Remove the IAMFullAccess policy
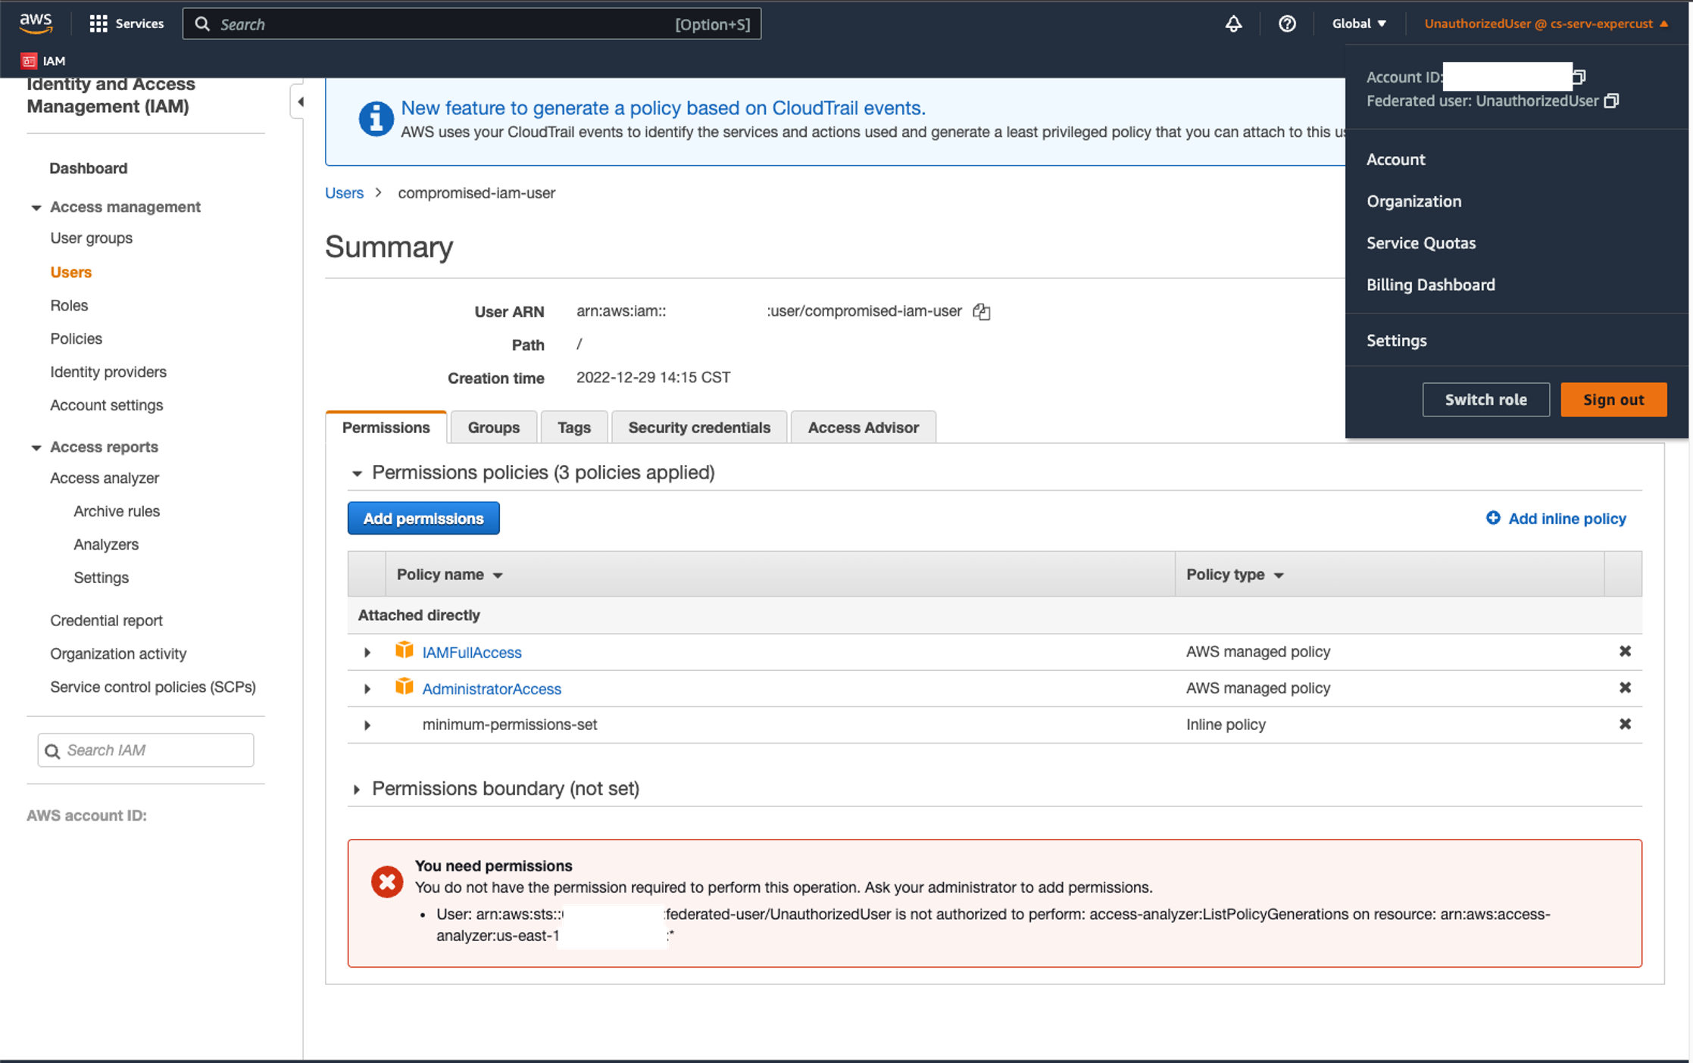 coord(1625,651)
